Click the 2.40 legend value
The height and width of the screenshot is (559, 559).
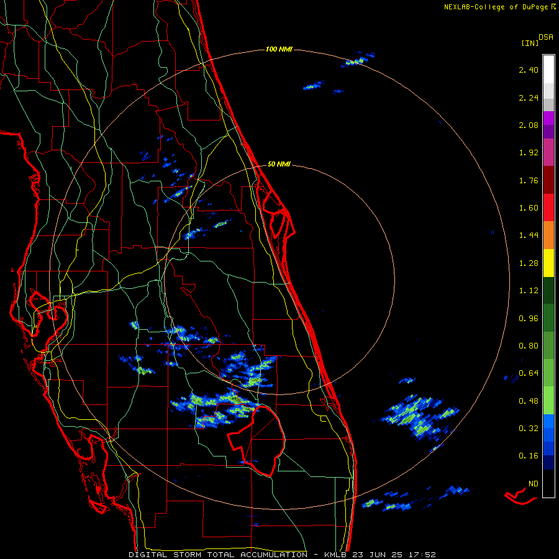coord(529,70)
